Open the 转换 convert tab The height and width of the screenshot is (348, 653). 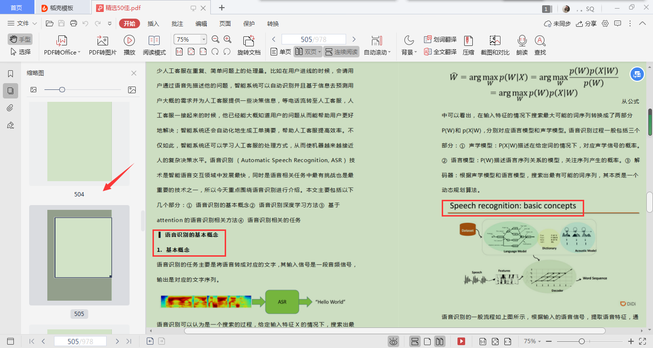click(x=273, y=23)
